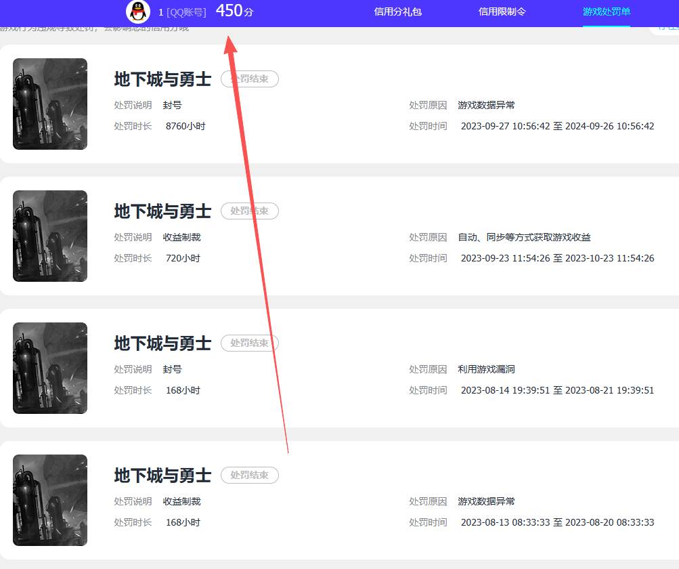Click 处罚结束 badge on the 2023-08-13 card
The height and width of the screenshot is (569, 679).
[x=250, y=476]
